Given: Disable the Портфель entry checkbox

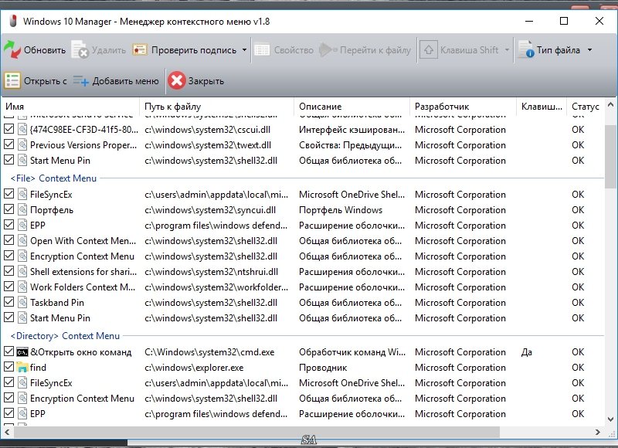Looking at the screenshot, I should (x=8, y=209).
